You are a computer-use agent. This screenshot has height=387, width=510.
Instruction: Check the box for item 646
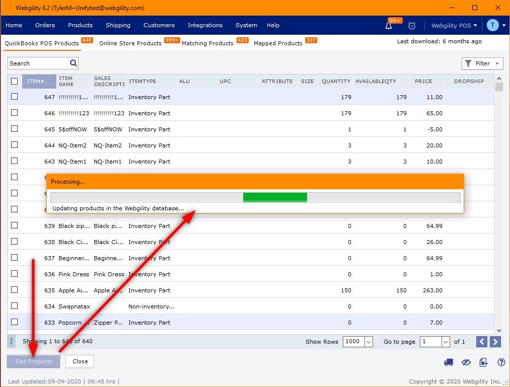coord(14,113)
